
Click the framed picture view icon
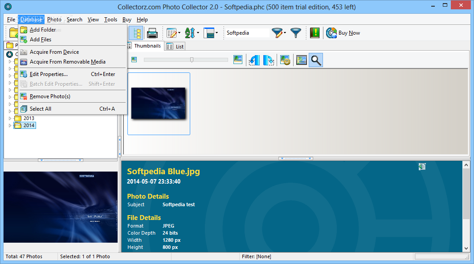[302, 60]
